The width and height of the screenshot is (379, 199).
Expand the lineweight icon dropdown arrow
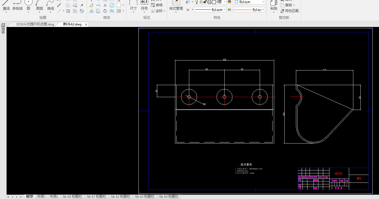pos(192,10)
